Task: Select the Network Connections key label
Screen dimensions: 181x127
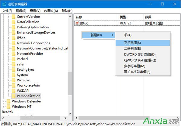Action: [33, 43]
